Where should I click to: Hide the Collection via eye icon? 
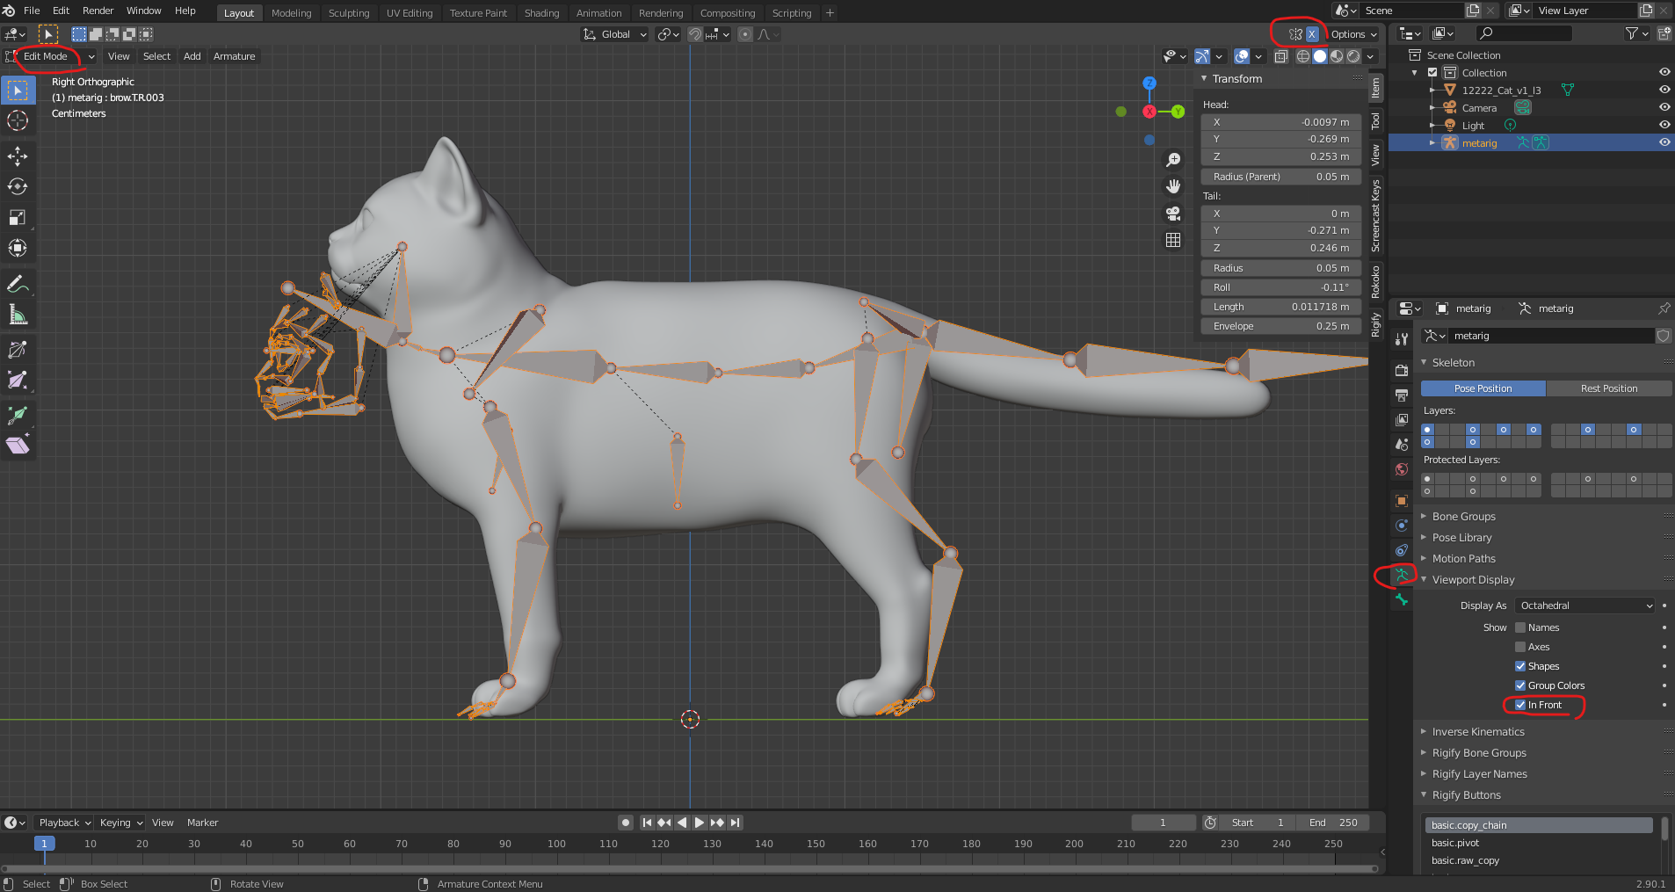click(x=1664, y=73)
